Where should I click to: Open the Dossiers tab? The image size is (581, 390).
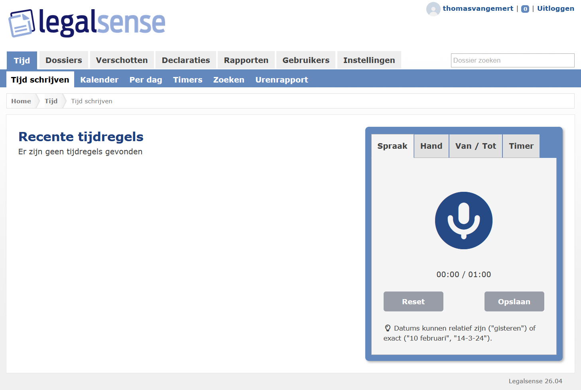[x=64, y=60]
